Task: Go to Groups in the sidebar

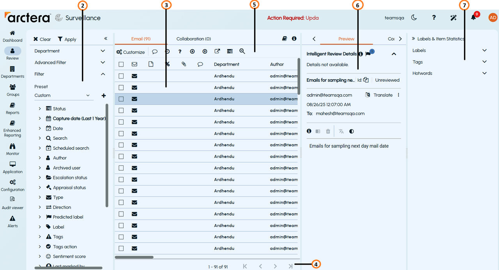Action: tap(12, 91)
